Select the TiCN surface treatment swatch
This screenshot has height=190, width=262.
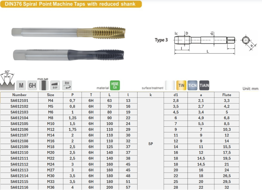pyautogui.click(x=192, y=85)
